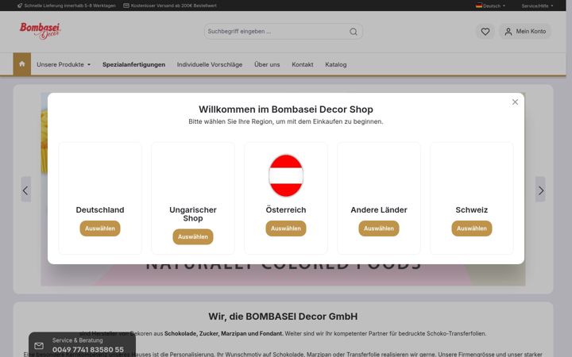Viewport: 572px width, 357px height.
Task: Choose Ungarischer Shop via Auswählen button
Action: pyautogui.click(x=193, y=236)
